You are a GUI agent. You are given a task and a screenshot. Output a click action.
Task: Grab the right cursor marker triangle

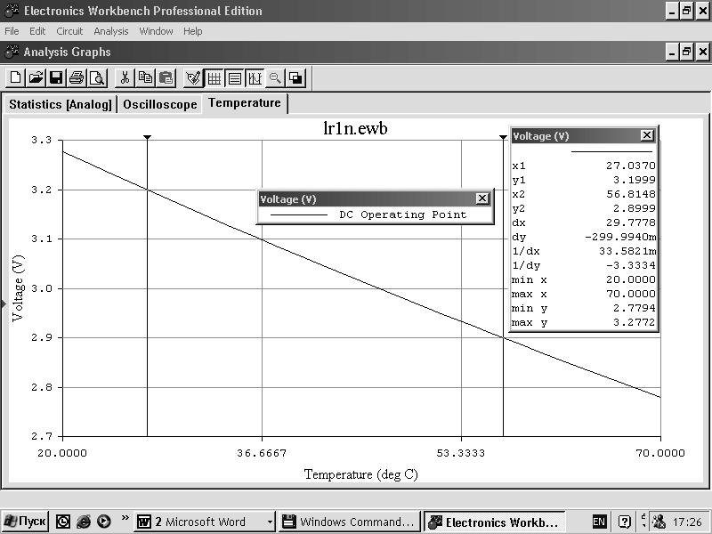tap(503, 137)
